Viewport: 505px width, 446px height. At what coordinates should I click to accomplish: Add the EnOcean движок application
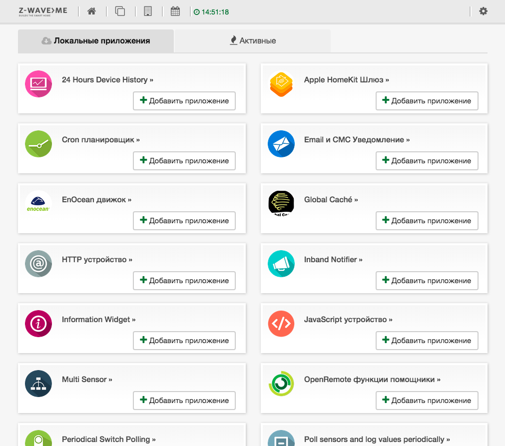tap(184, 221)
